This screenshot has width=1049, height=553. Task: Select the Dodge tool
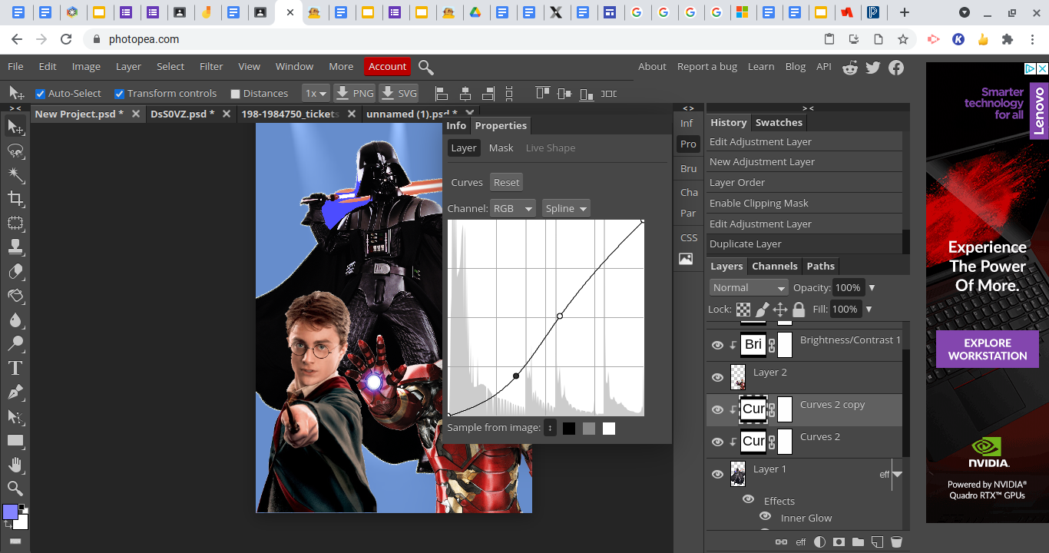[x=15, y=343]
